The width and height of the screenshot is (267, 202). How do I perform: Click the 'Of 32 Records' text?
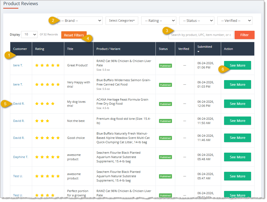tap(49, 34)
